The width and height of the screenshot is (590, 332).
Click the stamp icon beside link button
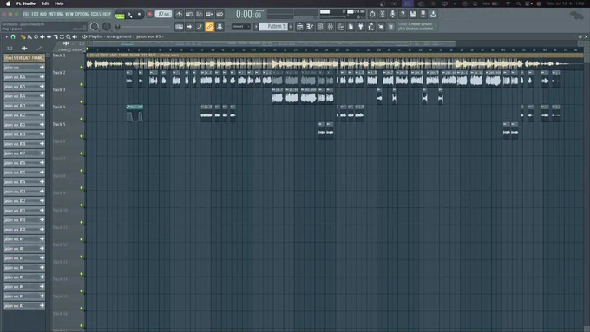pyautogui.click(x=220, y=27)
